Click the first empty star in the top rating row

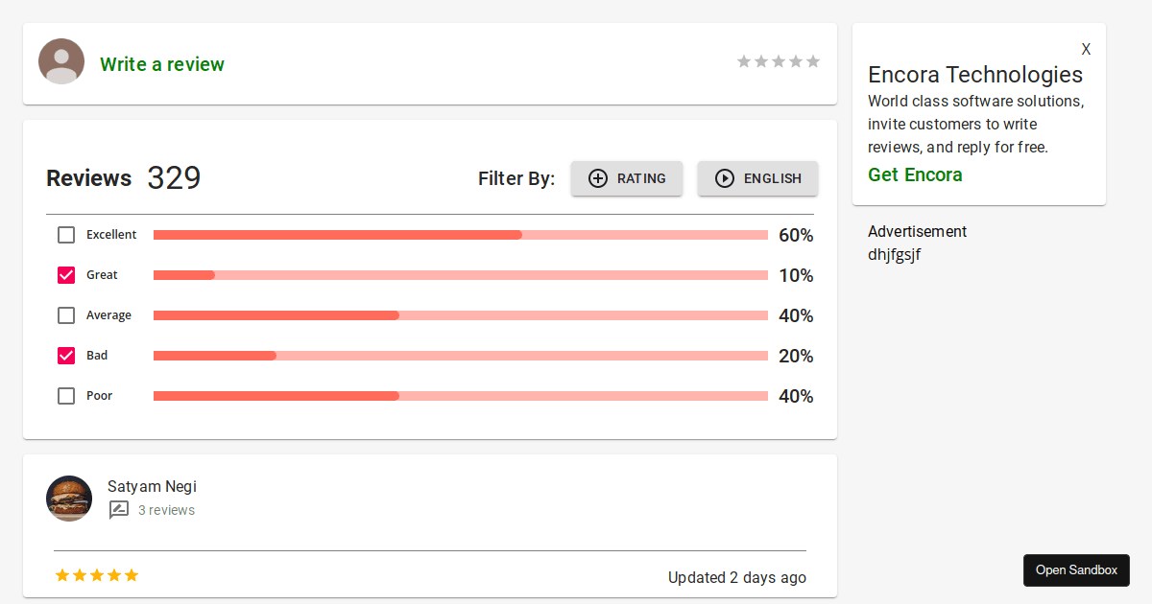point(744,60)
